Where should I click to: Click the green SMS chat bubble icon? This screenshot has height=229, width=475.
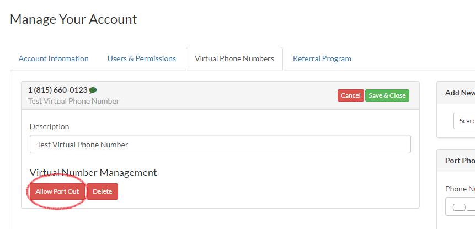click(x=93, y=90)
